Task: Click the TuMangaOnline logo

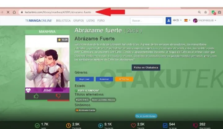Action: click(x=38, y=21)
